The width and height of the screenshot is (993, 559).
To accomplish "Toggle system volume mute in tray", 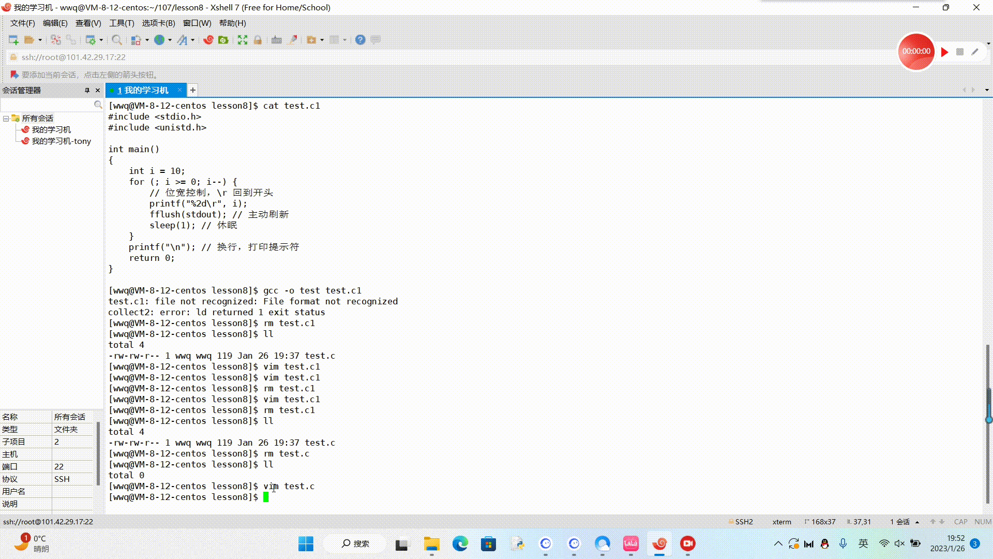I will [899, 543].
